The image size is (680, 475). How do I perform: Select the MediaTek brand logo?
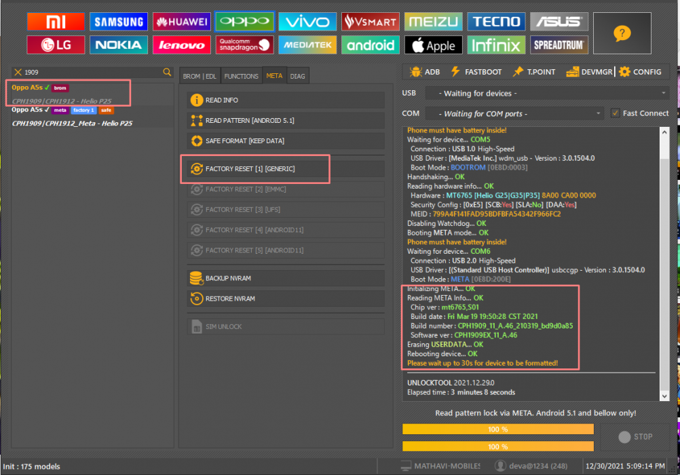click(307, 45)
